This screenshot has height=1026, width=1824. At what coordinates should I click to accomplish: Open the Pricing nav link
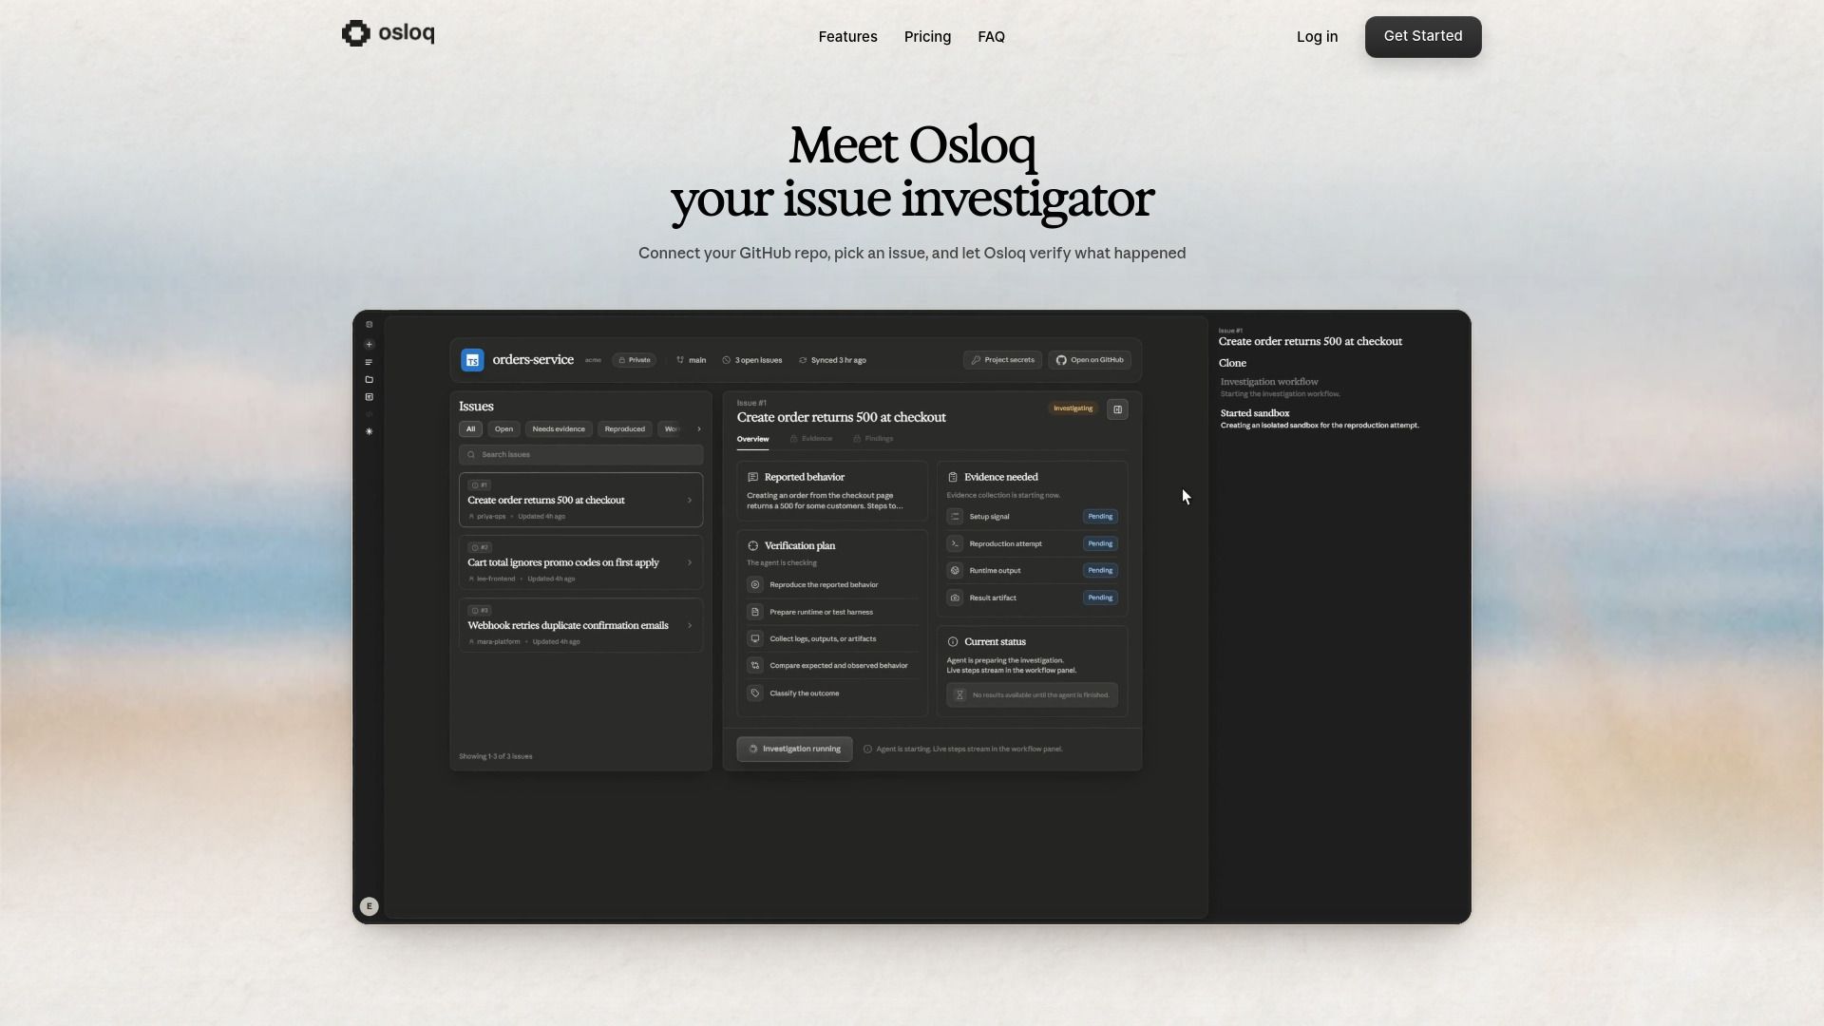point(927,37)
